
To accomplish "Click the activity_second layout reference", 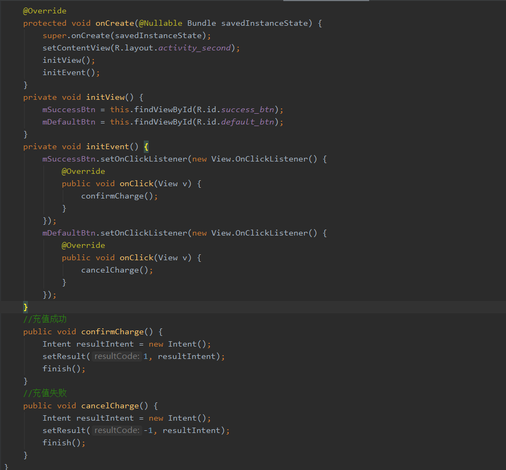I will [x=194, y=48].
